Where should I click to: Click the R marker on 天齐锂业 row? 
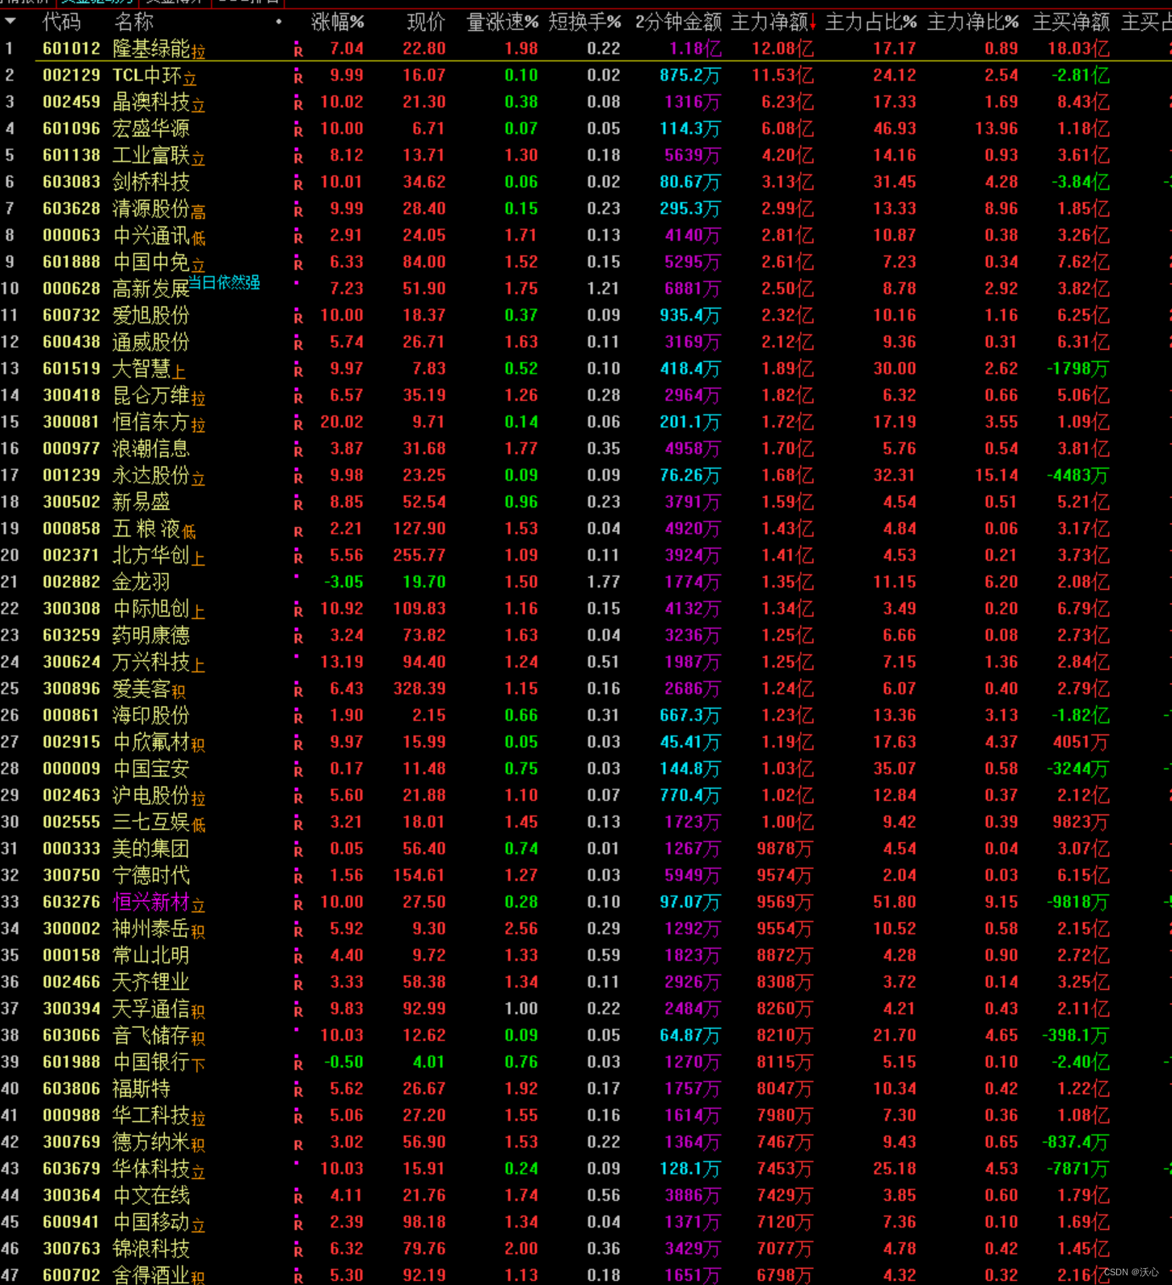298,984
